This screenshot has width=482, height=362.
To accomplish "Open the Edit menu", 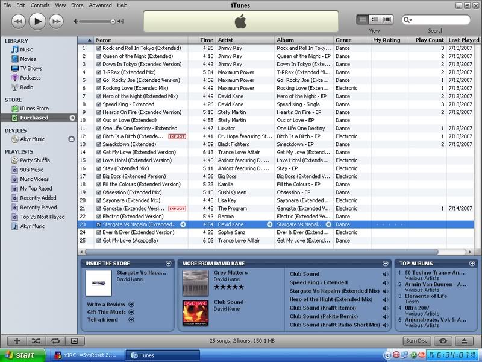I will point(21,5).
